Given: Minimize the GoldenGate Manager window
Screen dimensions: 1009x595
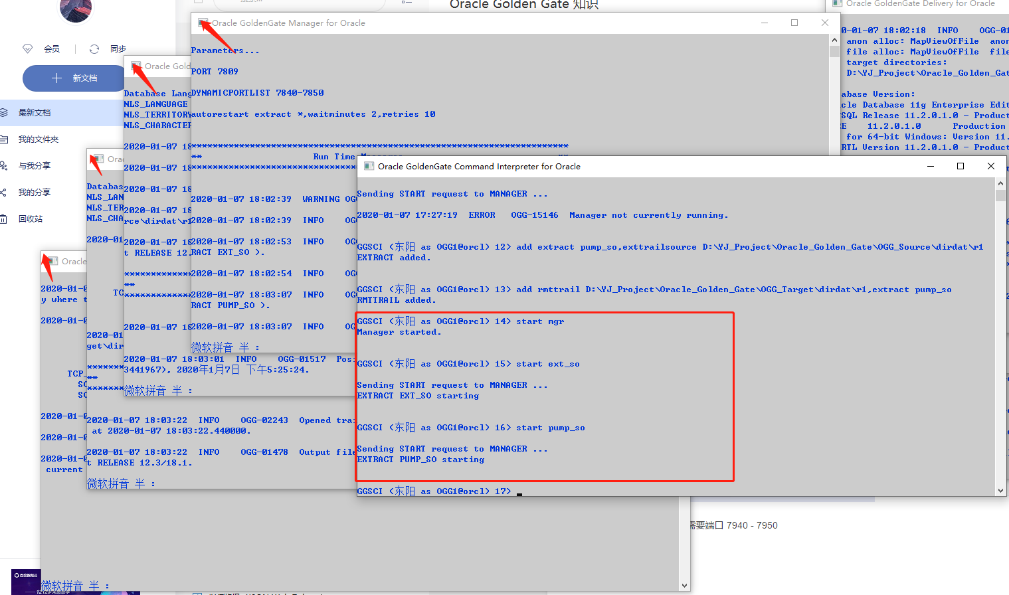Looking at the screenshot, I should (x=765, y=23).
